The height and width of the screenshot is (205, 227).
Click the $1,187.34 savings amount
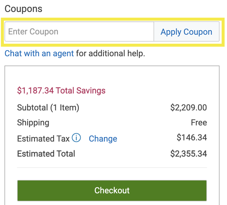click(x=36, y=90)
